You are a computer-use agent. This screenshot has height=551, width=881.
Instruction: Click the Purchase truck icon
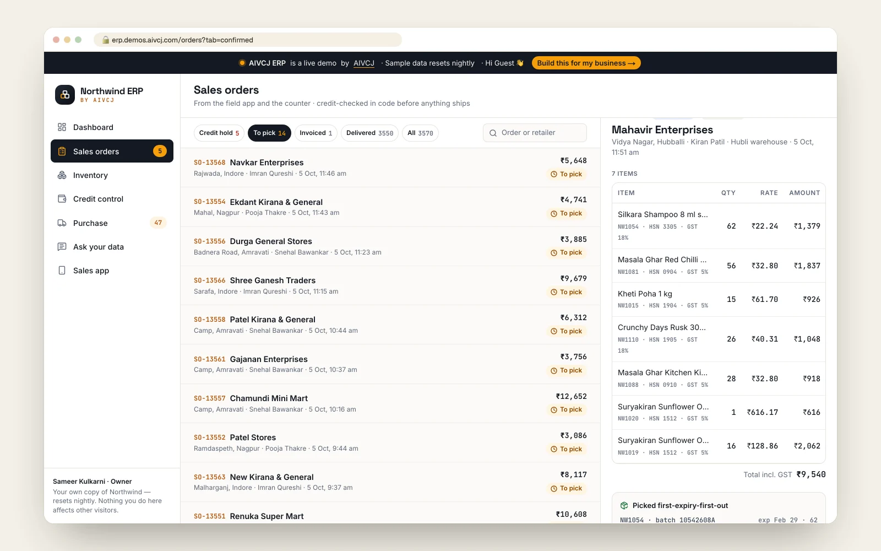pos(62,223)
